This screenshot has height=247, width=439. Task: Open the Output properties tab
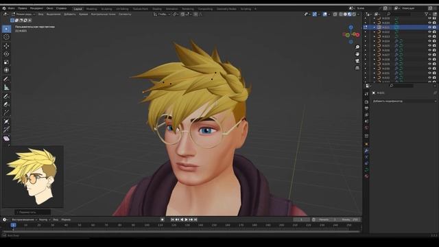pyautogui.click(x=366, y=108)
